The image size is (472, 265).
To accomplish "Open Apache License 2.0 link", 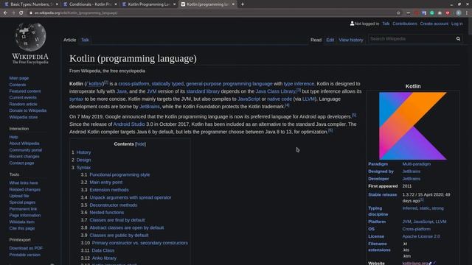I will 421,236.
